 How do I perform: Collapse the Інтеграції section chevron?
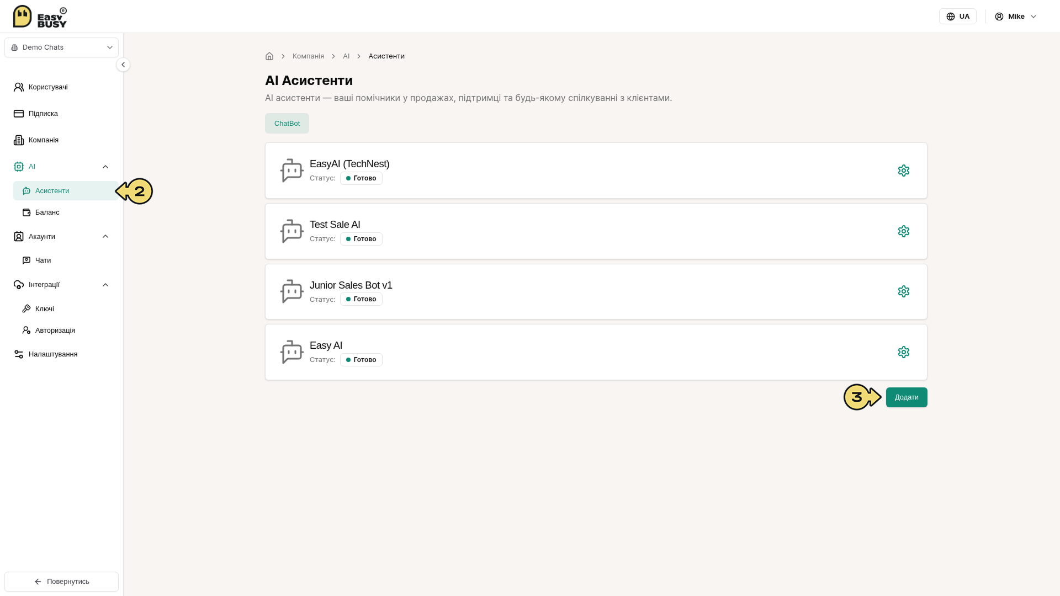tap(105, 285)
